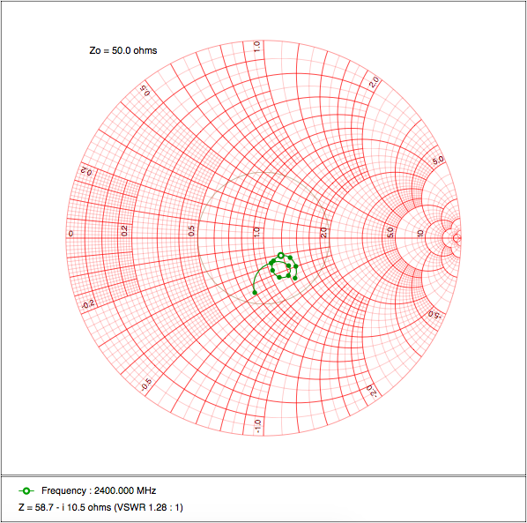
Task: Click the '0' label at the resistance axis start
Action: click(71, 234)
